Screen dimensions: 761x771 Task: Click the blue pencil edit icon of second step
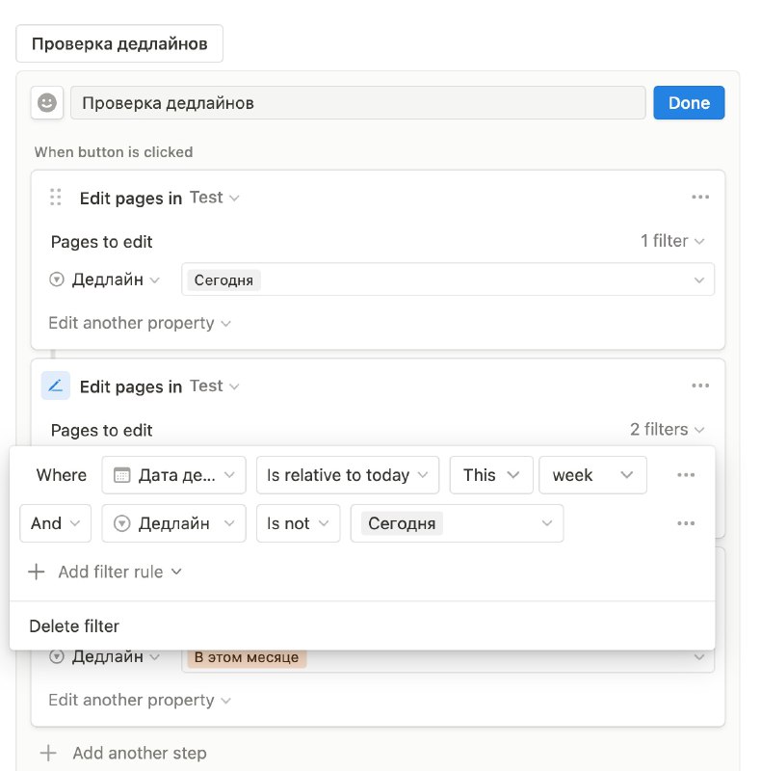(56, 386)
